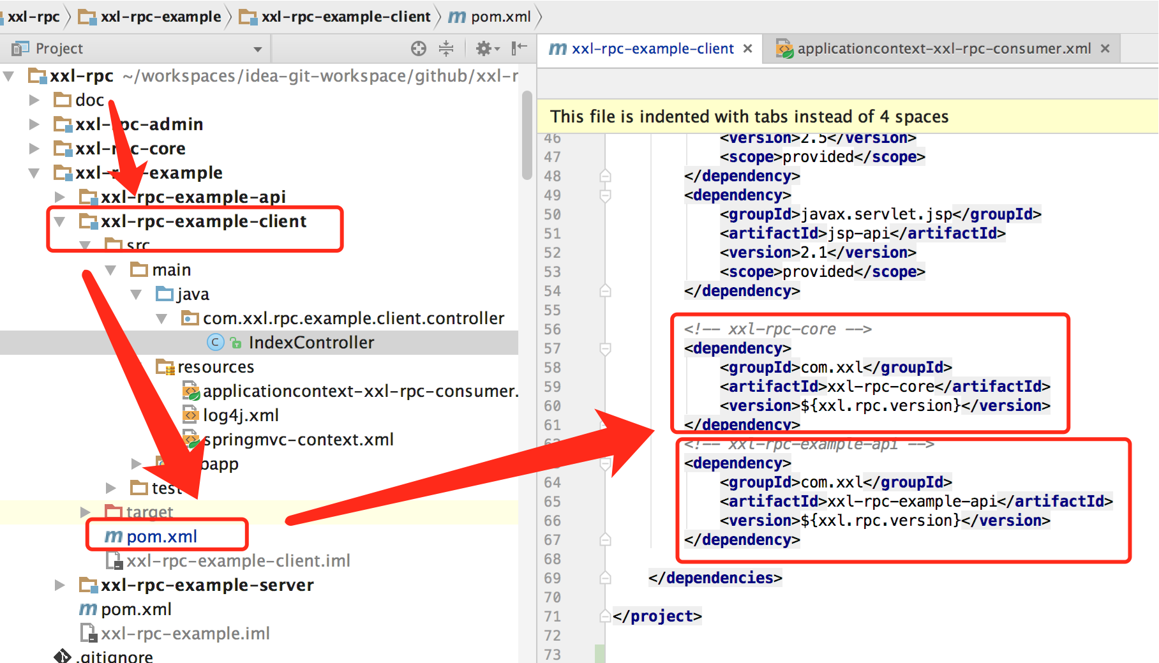This screenshot has height=663, width=1159.
Task: Click the java source folder icon
Action: coord(165,294)
